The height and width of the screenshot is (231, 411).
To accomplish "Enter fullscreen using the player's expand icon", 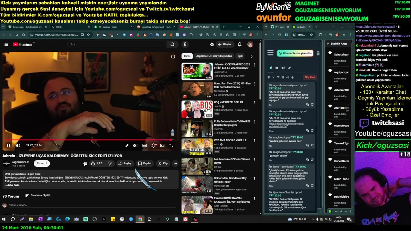I will (x=171, y=145).
